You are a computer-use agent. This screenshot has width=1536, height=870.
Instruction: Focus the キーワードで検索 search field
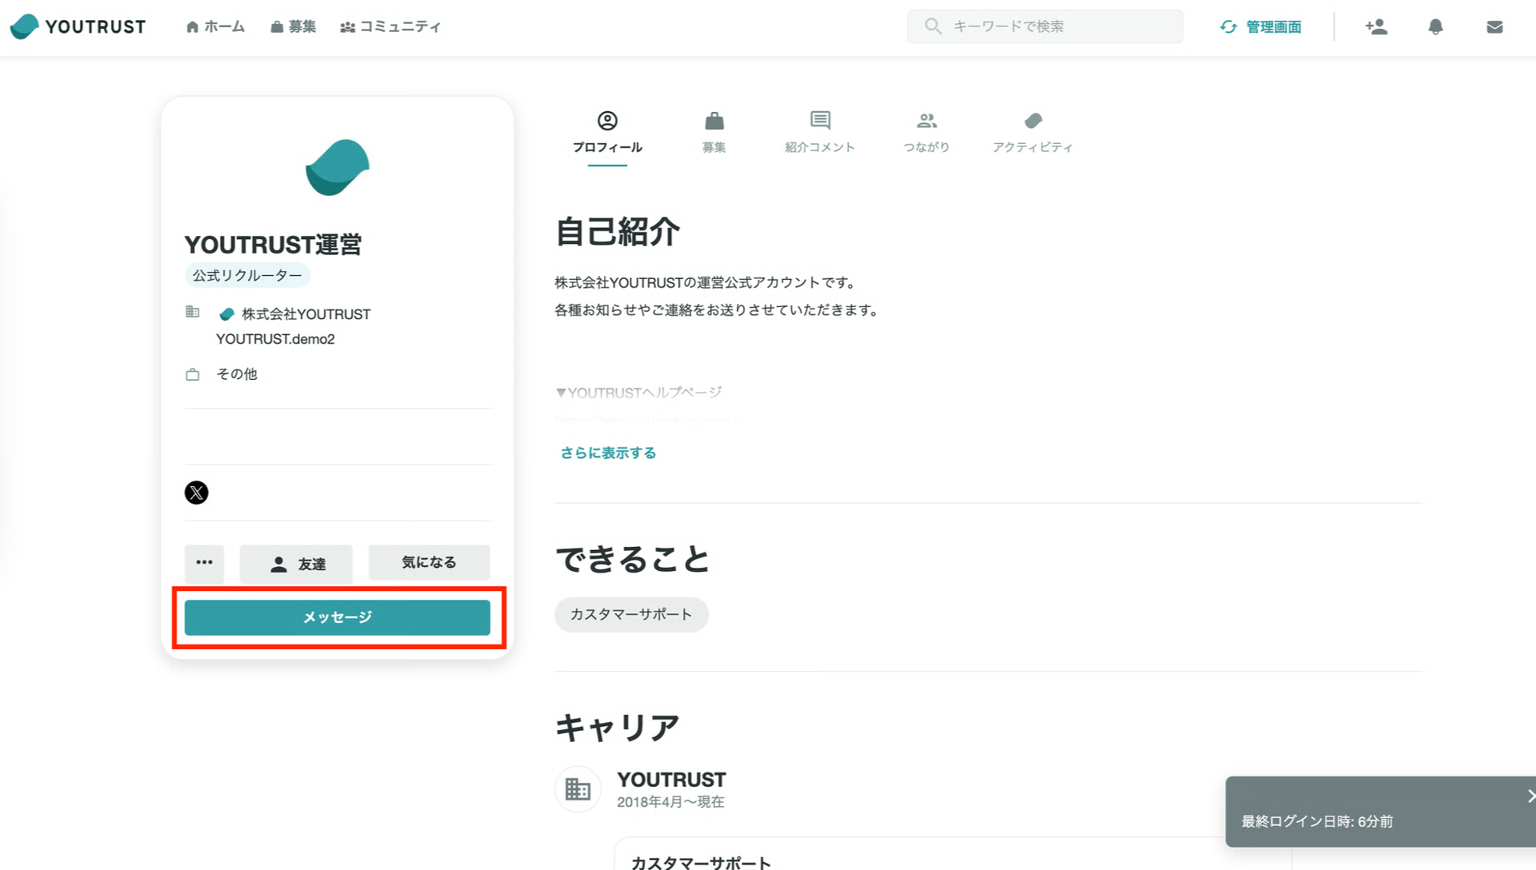click(1045, 26)
